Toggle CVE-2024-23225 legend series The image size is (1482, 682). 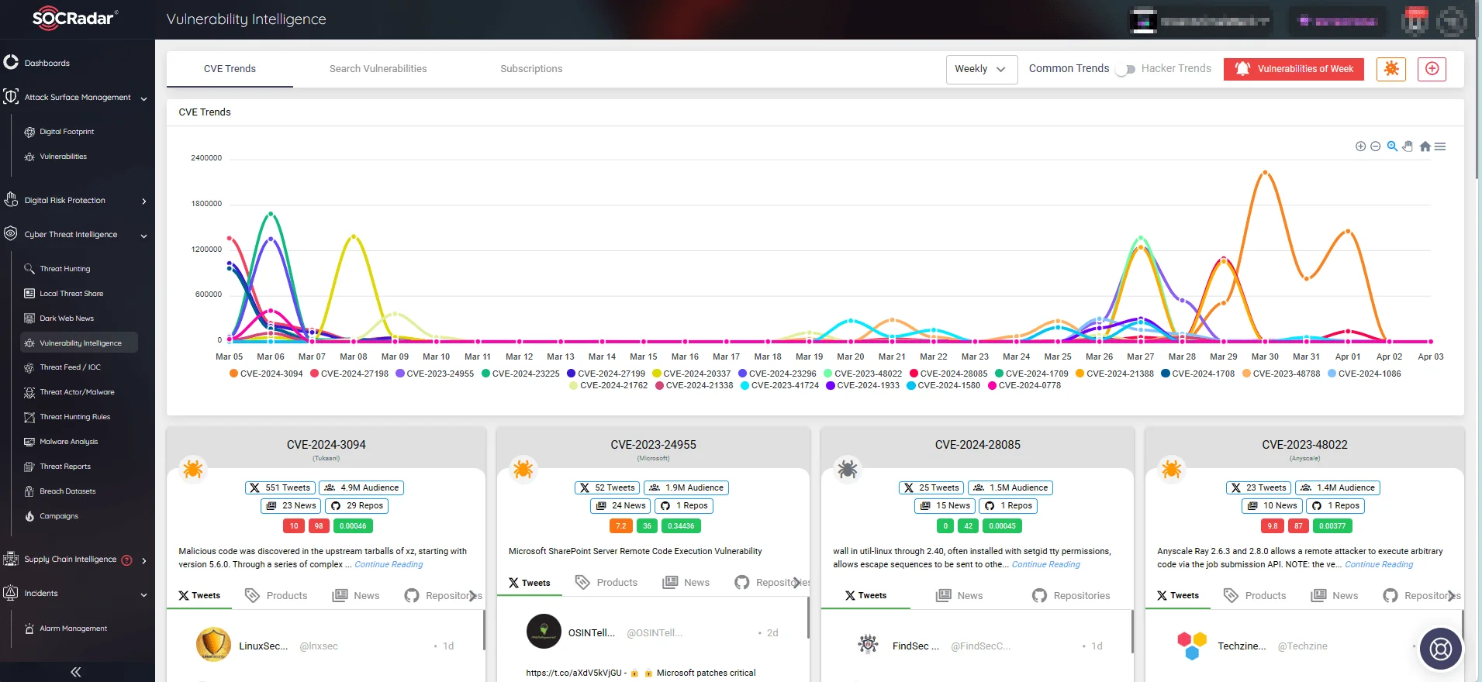pyautogui.click(x=520, y=374)
